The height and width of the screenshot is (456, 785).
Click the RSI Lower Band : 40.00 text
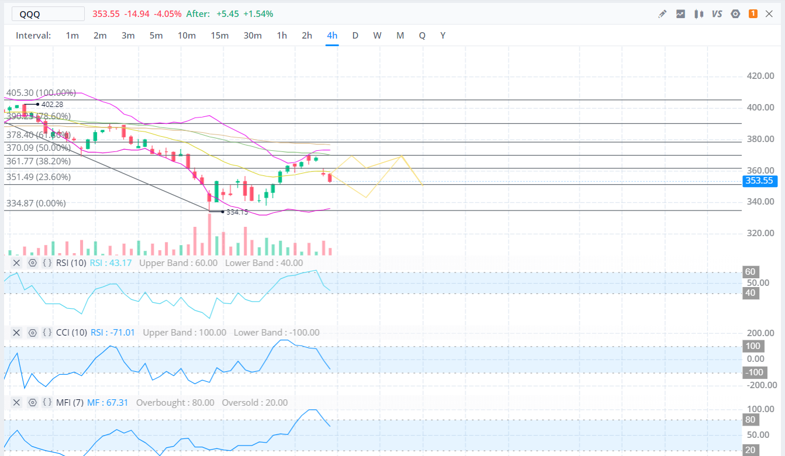point(264,263)
